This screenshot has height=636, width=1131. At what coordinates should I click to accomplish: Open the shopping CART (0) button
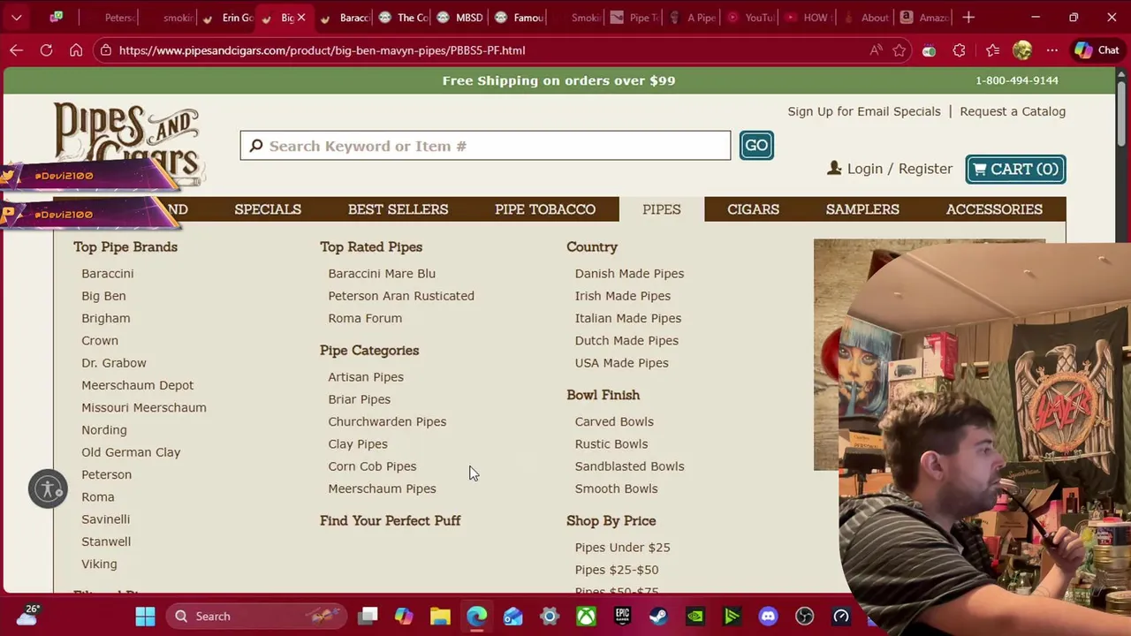(x=1015, y=169)
